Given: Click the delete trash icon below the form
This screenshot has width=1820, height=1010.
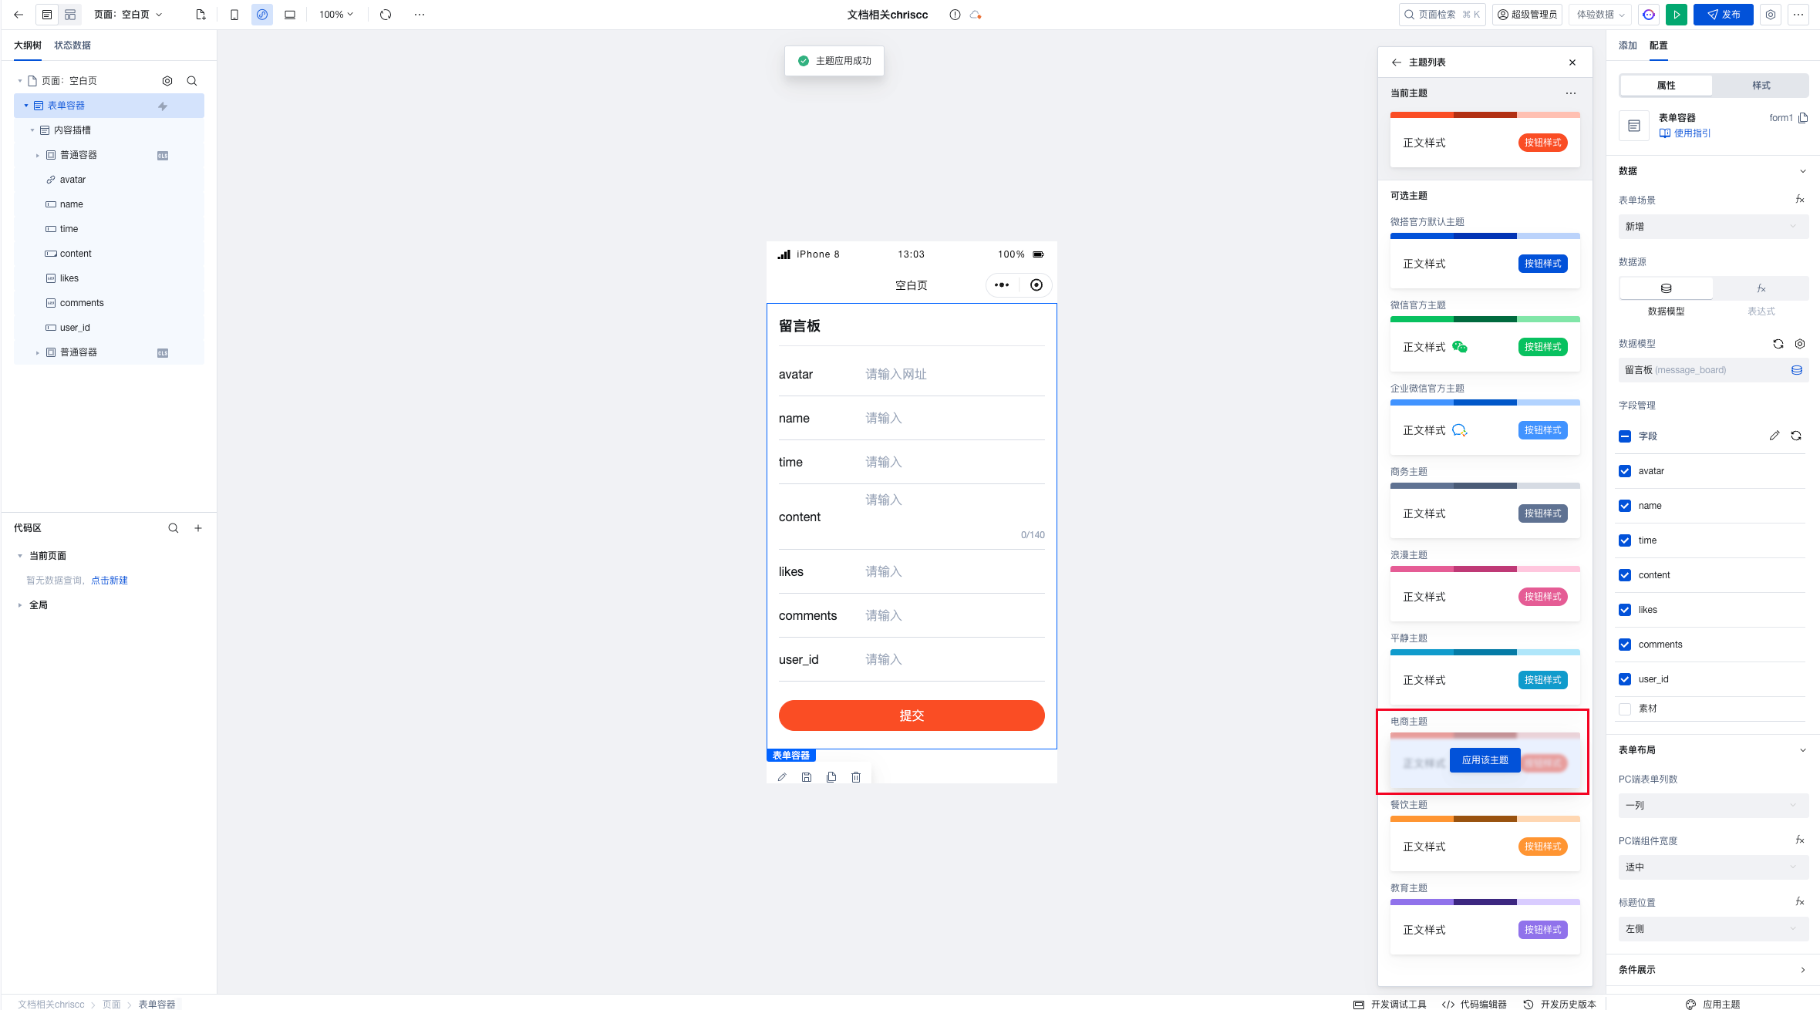Looking at the screenshot, I should 856,777.
